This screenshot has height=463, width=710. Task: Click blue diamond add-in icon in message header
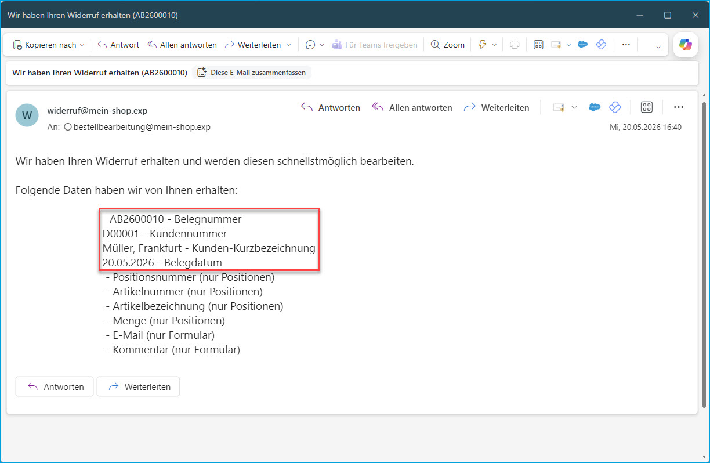pos(615,107)
